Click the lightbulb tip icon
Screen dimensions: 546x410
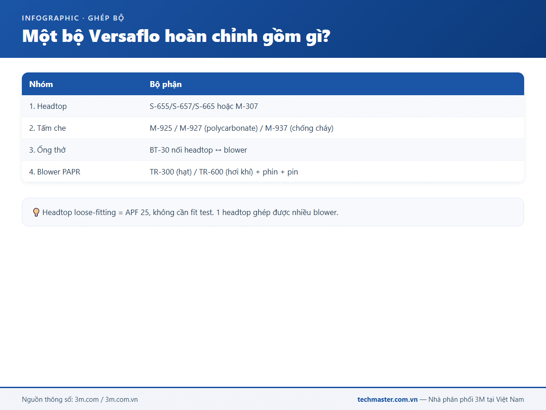(36, 212)
